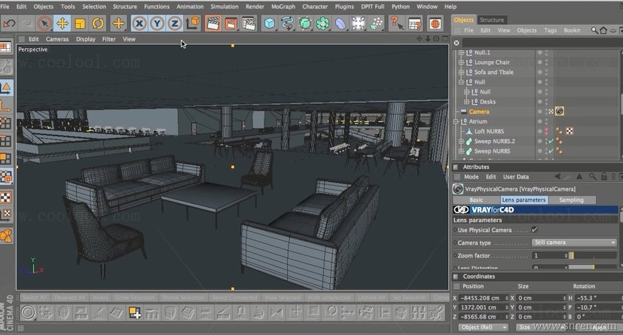Click the Render View clapperboard icon

pyautogui.click(x=212, y=23)
